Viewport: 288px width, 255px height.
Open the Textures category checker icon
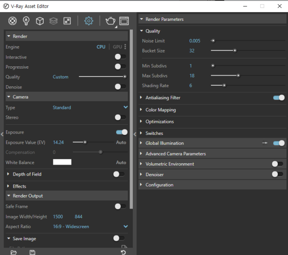pyautogui.click(x=67, y=21)
